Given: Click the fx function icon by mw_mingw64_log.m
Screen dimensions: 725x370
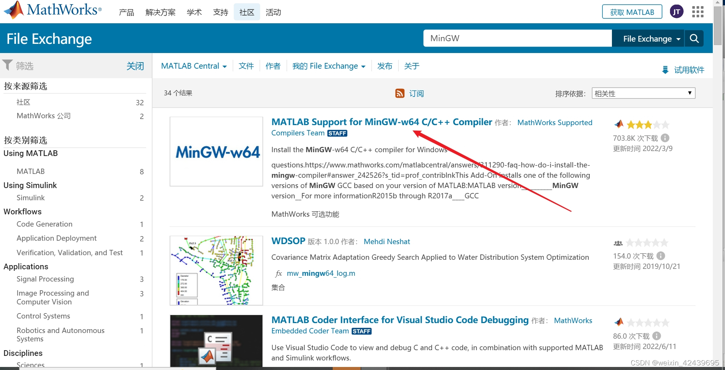Looking at the screenshot, I should 278,273.
